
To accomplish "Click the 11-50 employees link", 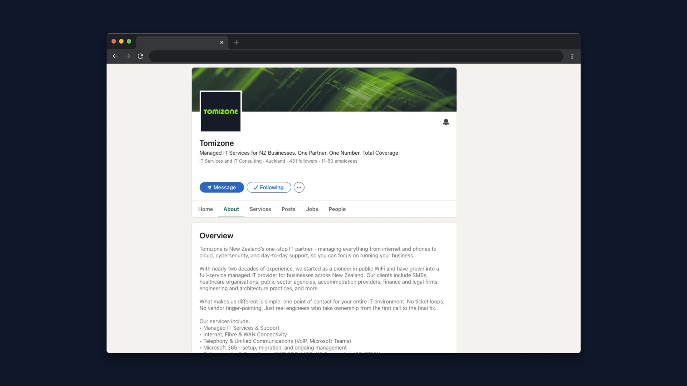I will click(x=339, y=161).
